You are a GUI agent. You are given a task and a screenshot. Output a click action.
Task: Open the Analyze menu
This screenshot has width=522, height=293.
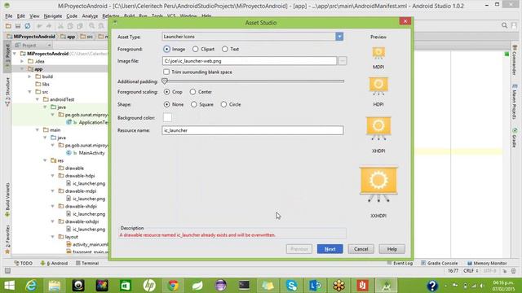click(x=90, y=16)
